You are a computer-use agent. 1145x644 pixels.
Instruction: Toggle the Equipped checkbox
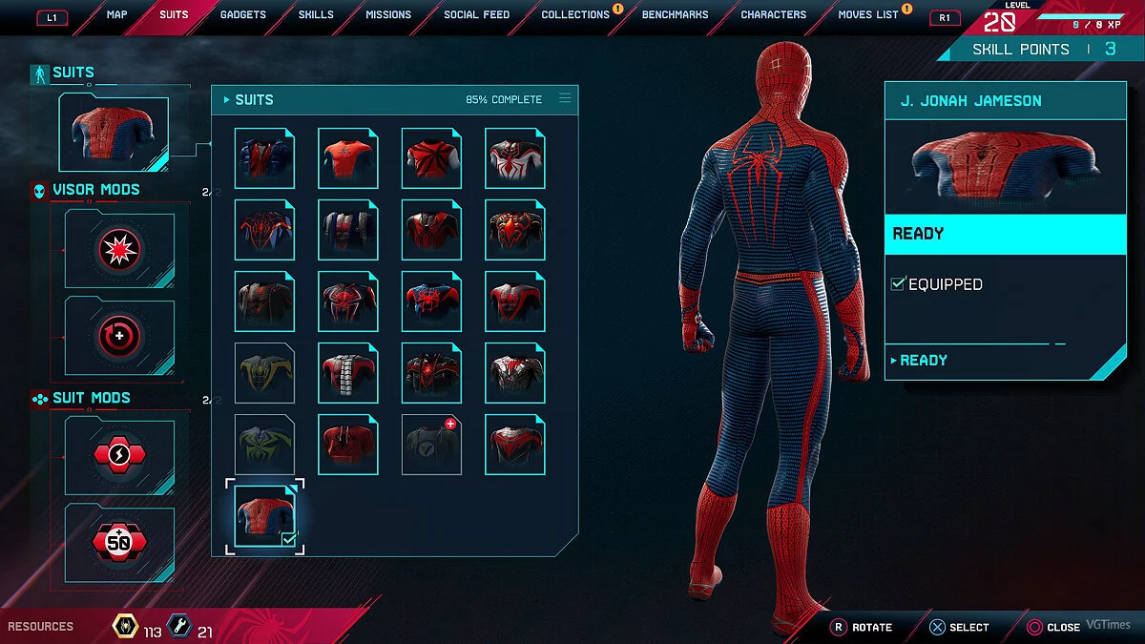pos(898,283)
